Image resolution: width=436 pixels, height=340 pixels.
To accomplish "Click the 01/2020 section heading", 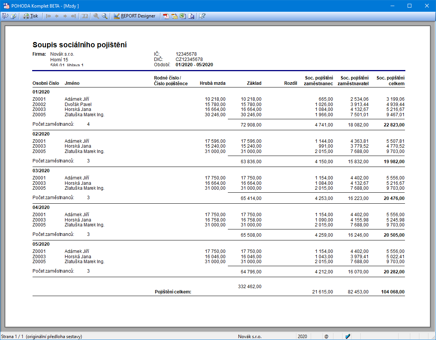I will (x=41, y=92).
